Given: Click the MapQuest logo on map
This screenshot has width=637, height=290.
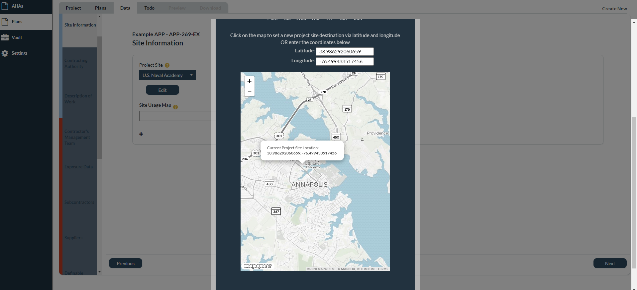Looking at the screenshot, I should (x=258, y=266).
